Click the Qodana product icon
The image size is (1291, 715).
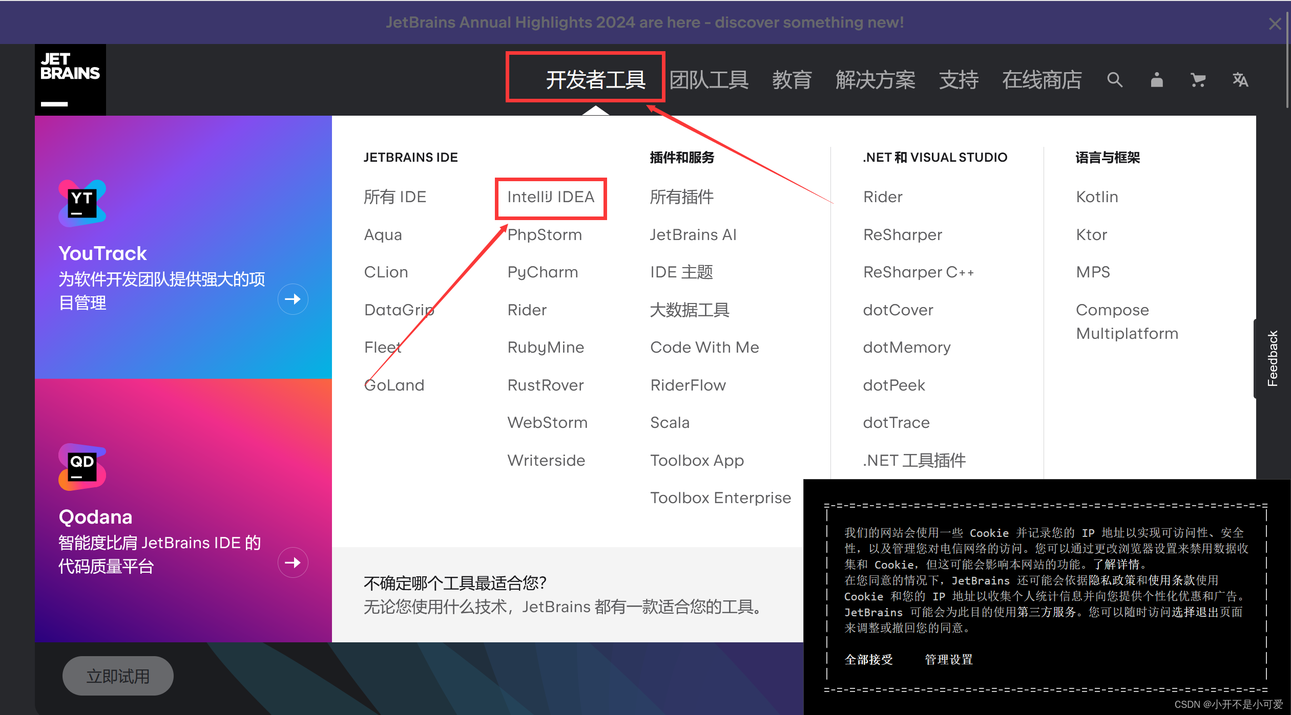tap(82, 467)
